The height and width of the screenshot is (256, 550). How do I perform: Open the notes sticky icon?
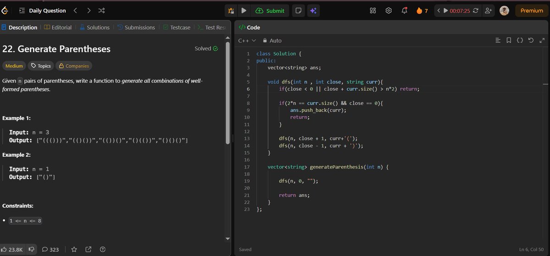point(298,11)
